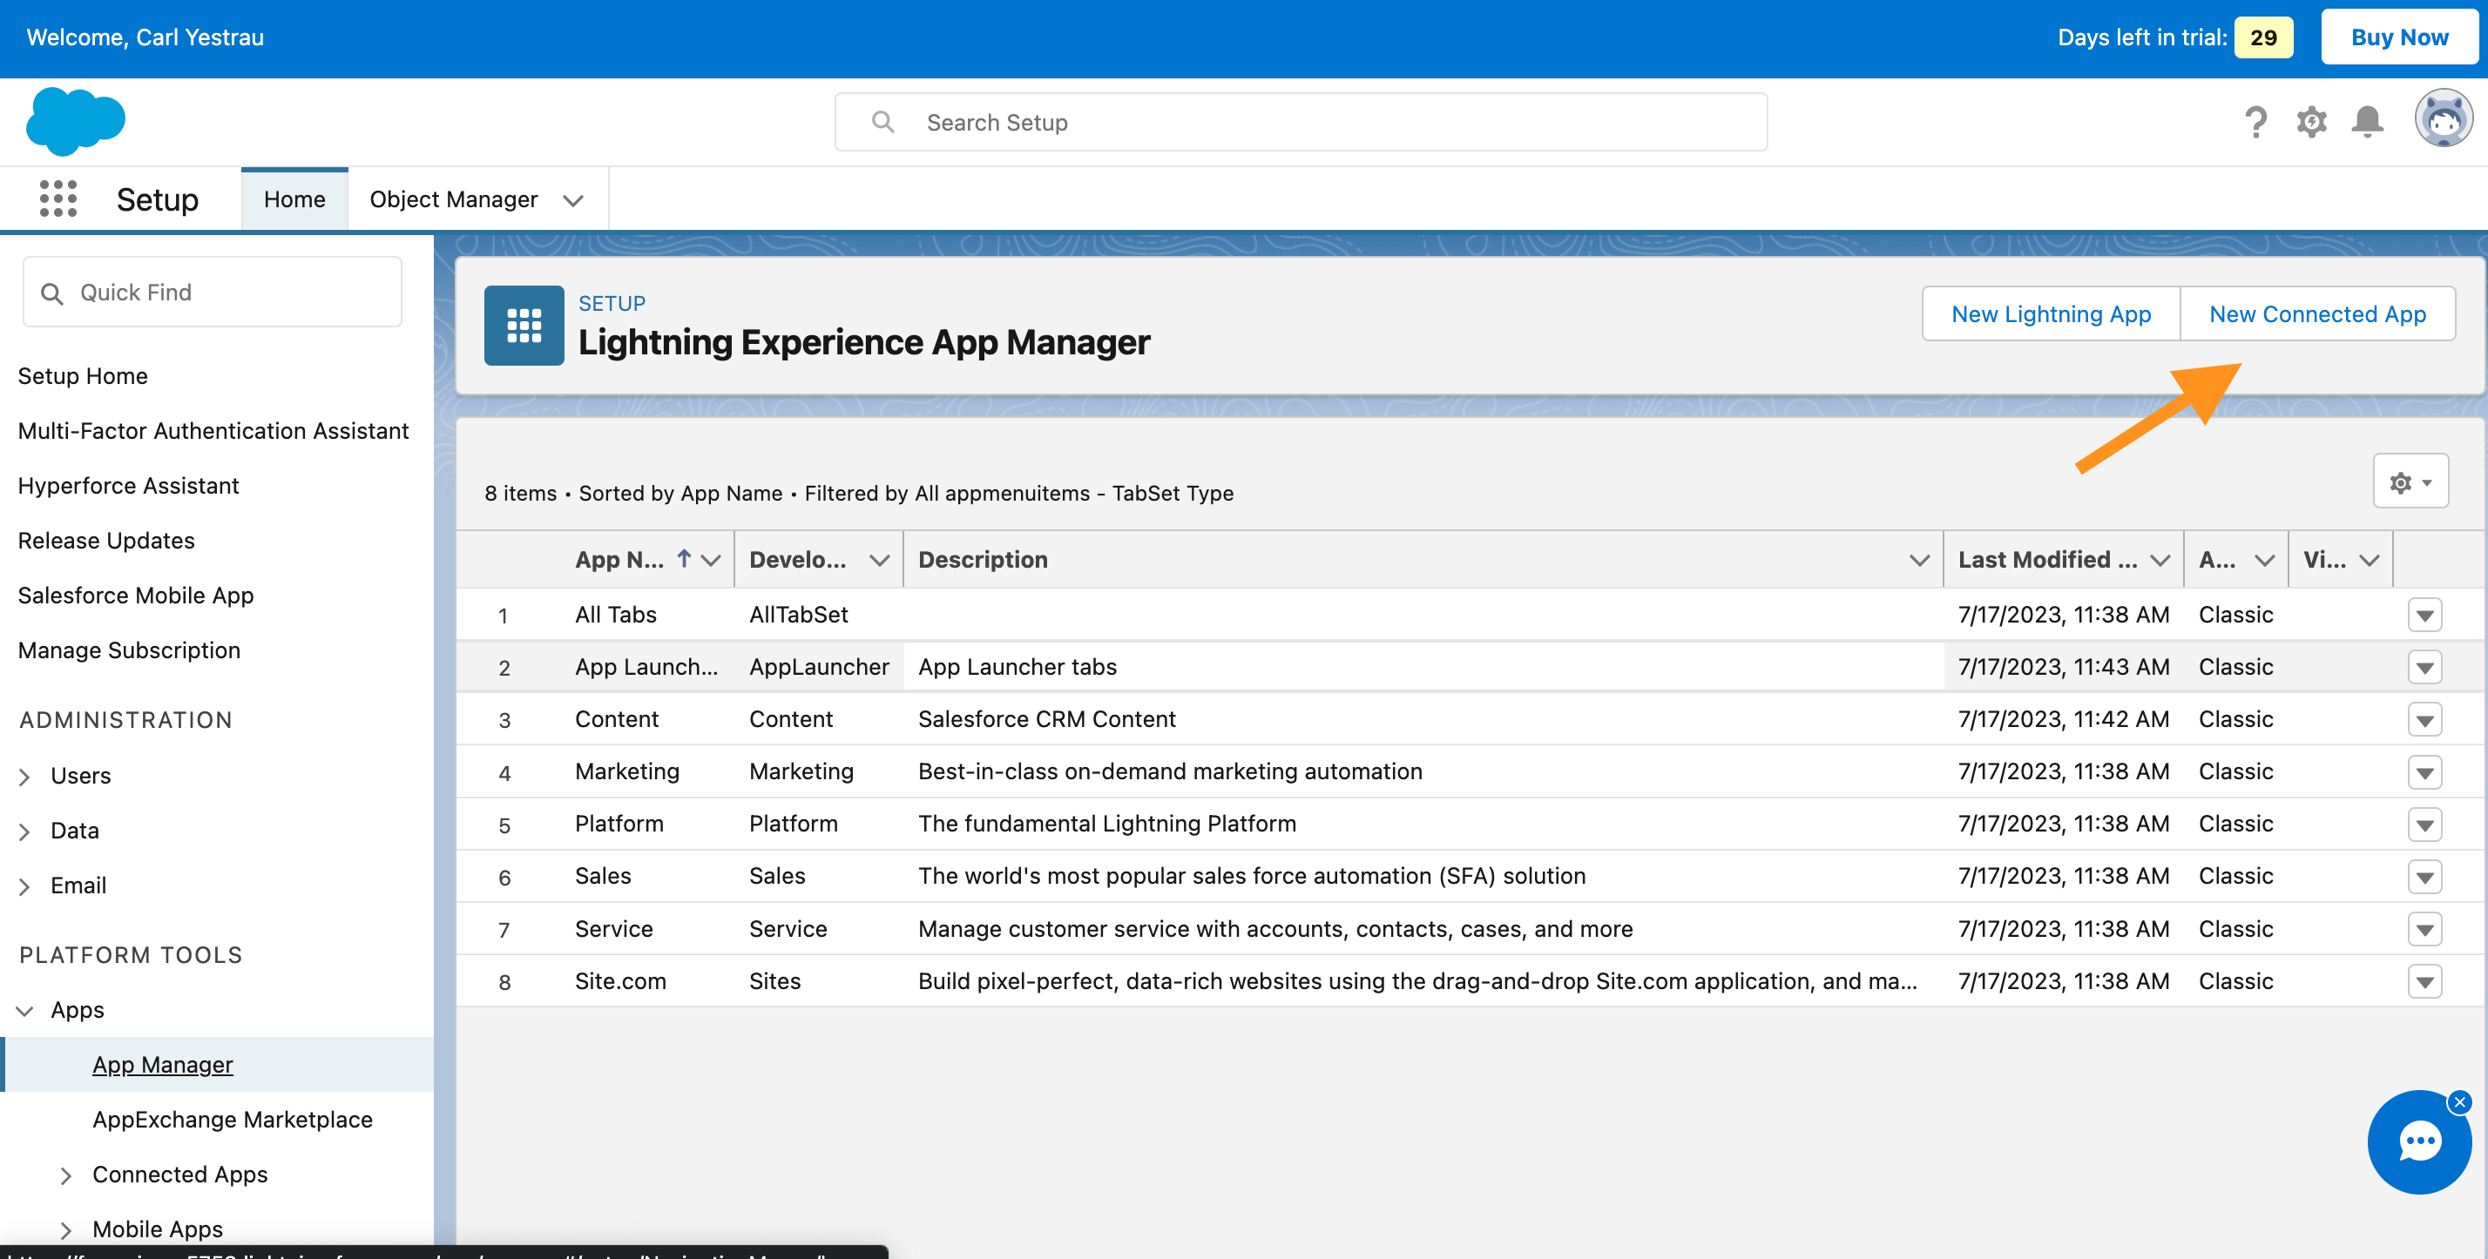Open Object Manager tab dropdown chevron
The image size is (2488, 1259).
coord(572,200)
